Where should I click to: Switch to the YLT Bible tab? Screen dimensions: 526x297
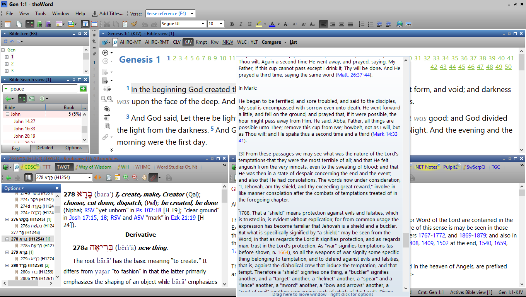[254, 42]
